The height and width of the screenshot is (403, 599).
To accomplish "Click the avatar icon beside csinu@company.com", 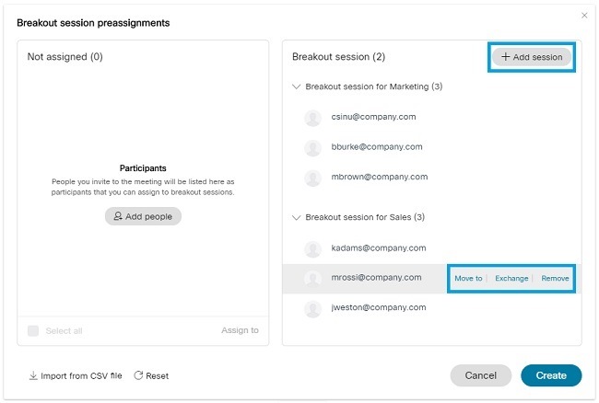I will click(x=313, y=118).
